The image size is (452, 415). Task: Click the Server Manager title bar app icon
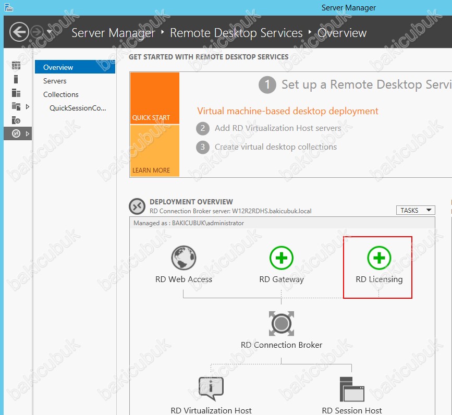[9, 7]
